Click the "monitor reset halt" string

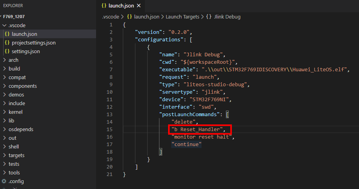point(202,137)
